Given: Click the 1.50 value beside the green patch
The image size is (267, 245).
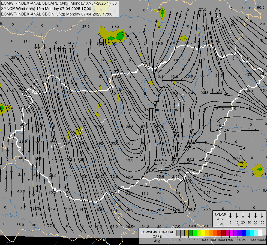Looking at the screenshot, I should click(x=115, y=27).
